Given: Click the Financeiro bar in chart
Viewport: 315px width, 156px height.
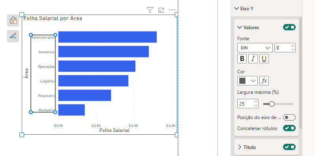Looking at the screenshot, I should point(85,95).
